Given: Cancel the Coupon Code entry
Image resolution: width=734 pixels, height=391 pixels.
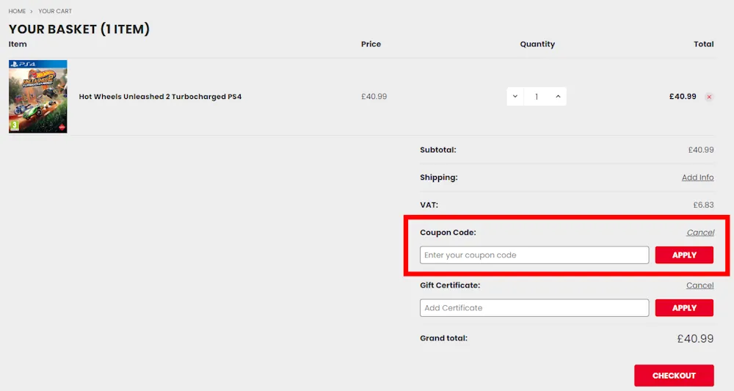Looking at the screenshot, I should pyautogui.click(x=700, y=233).
